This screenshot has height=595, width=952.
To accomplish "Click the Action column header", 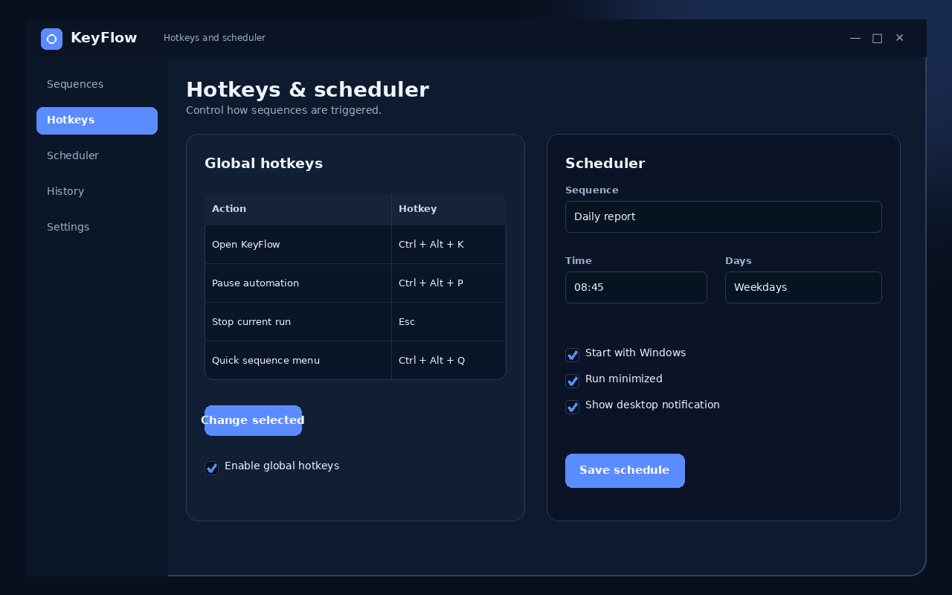I will click(298, 209).
